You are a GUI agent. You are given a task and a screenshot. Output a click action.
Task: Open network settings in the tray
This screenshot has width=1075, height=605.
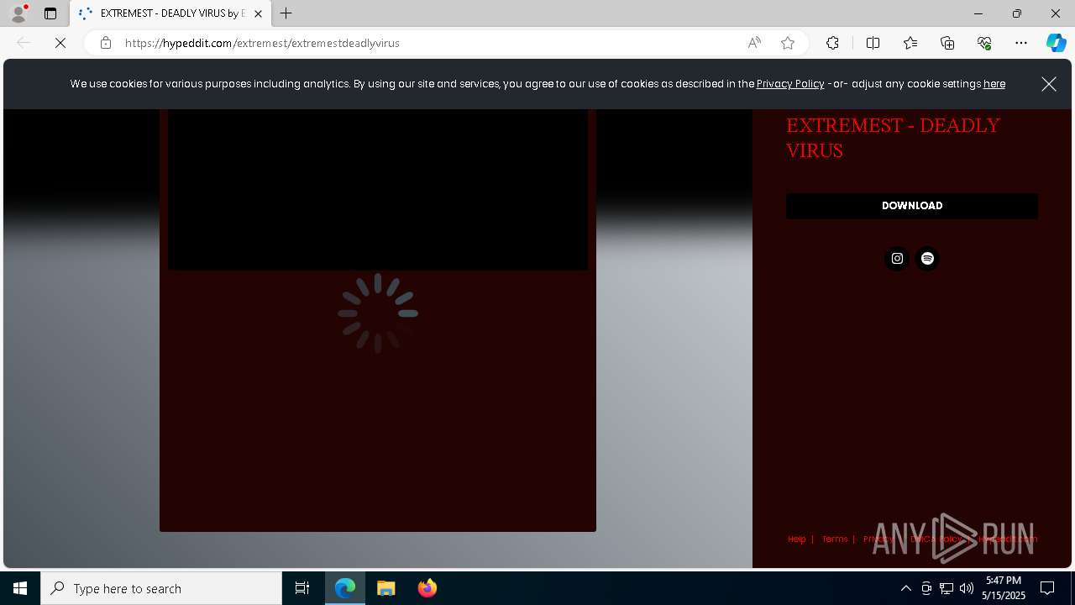[947, 588]
